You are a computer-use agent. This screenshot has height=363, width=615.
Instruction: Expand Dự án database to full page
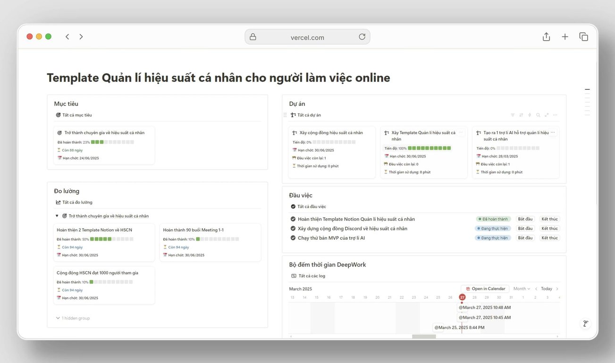coord(547,115)
